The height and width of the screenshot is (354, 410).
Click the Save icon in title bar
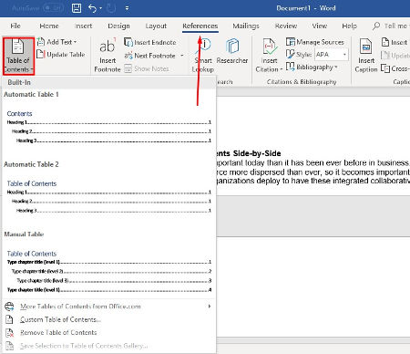(x=77, y=8)
